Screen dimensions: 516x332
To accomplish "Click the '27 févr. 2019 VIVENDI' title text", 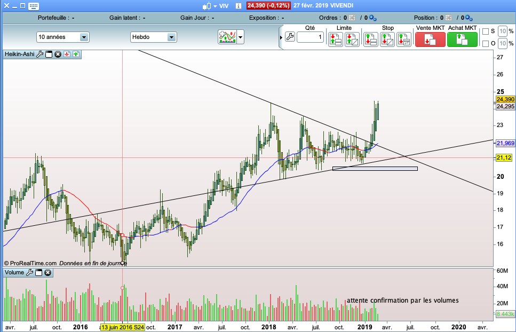I will (x=323, y=5).
